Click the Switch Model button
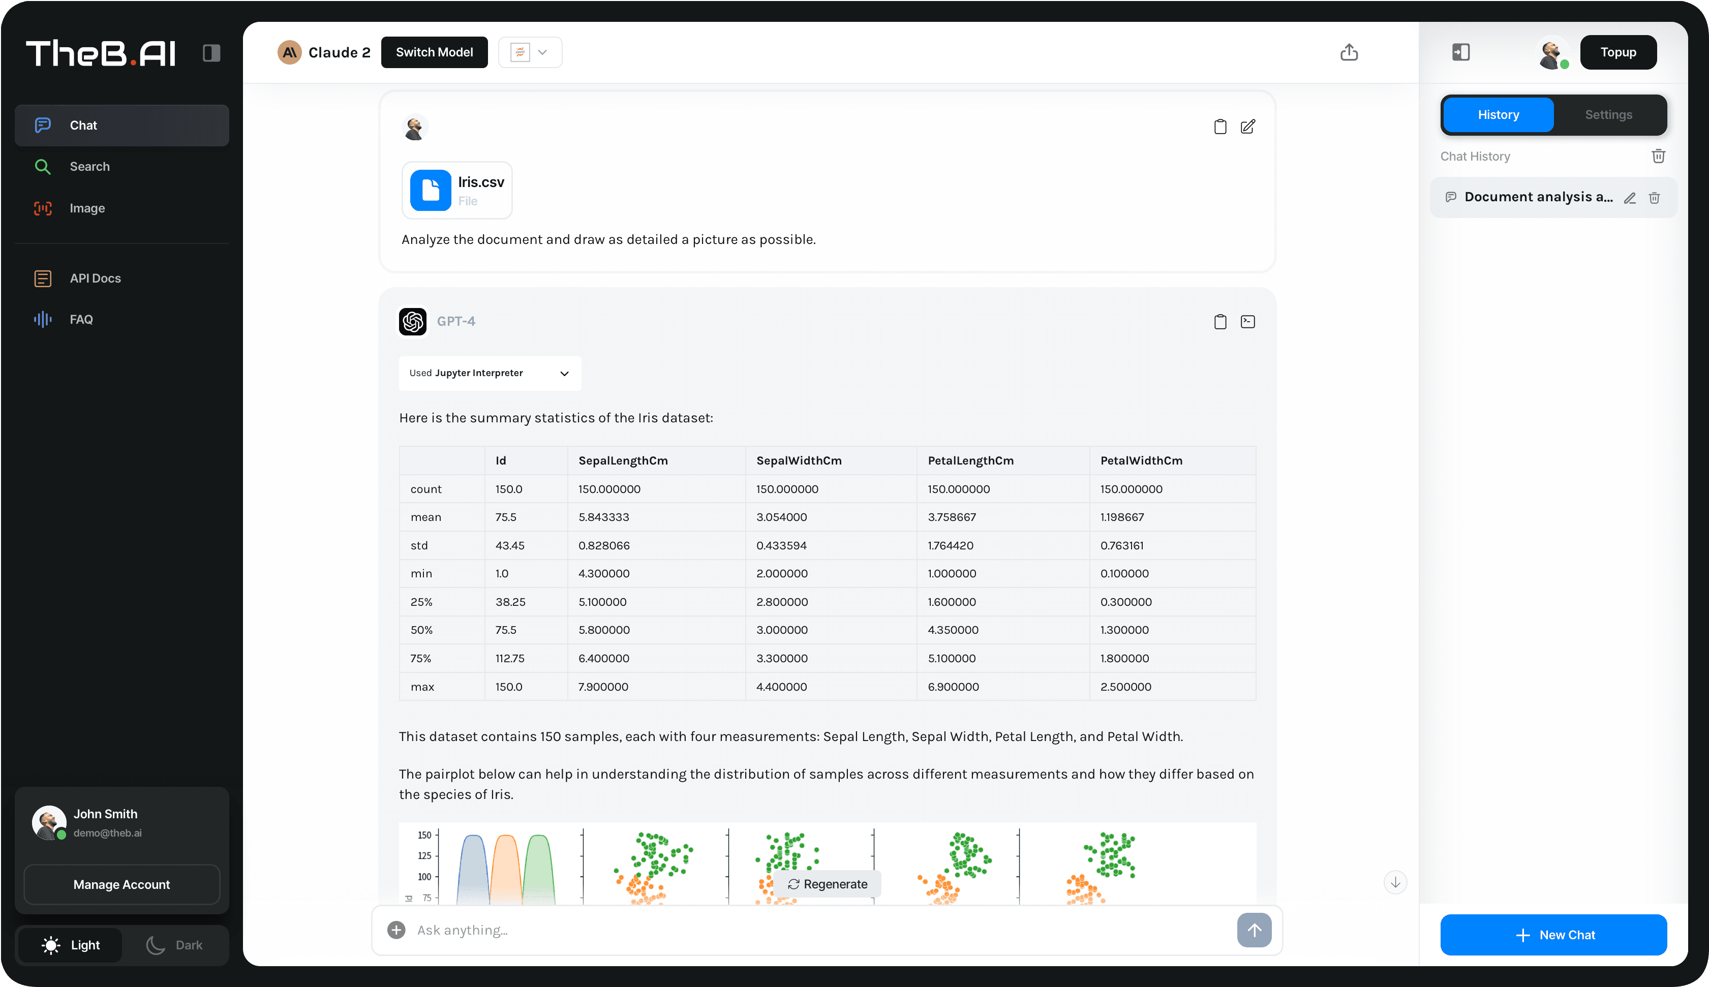1709x987 pixels. 434,52
